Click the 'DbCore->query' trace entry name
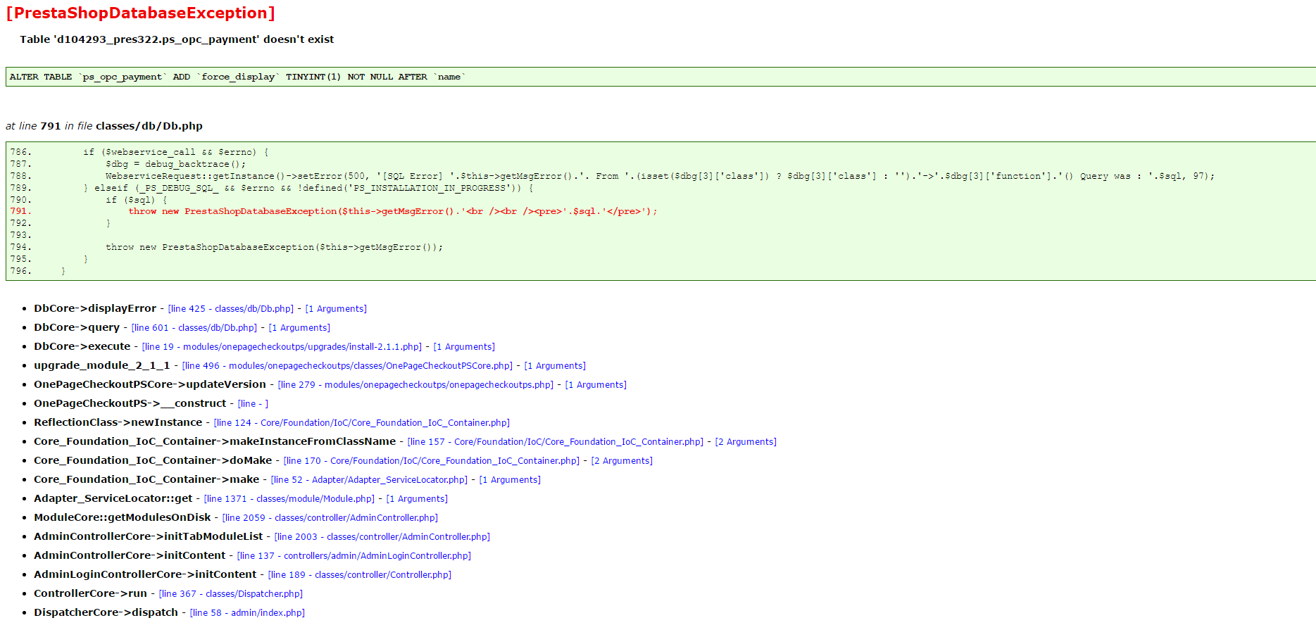Viewport: 1316px width, 637px height. pyautogui.click(x=77, y=327)
